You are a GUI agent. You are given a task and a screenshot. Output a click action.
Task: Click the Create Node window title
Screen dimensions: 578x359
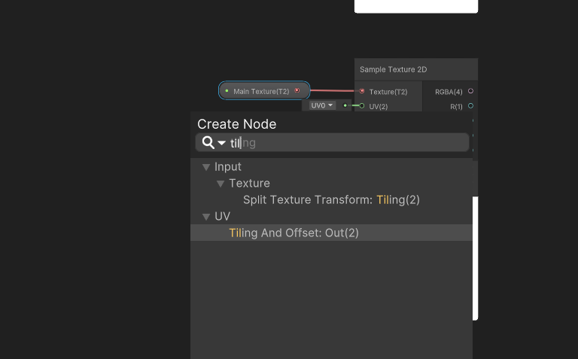pos(236,124)
